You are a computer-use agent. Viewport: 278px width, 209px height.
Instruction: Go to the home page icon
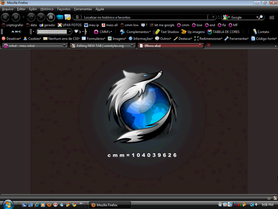51,17
